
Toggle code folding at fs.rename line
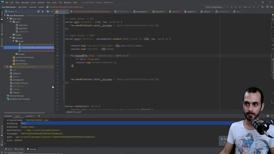pyautogui.click(x=64, y=56)
